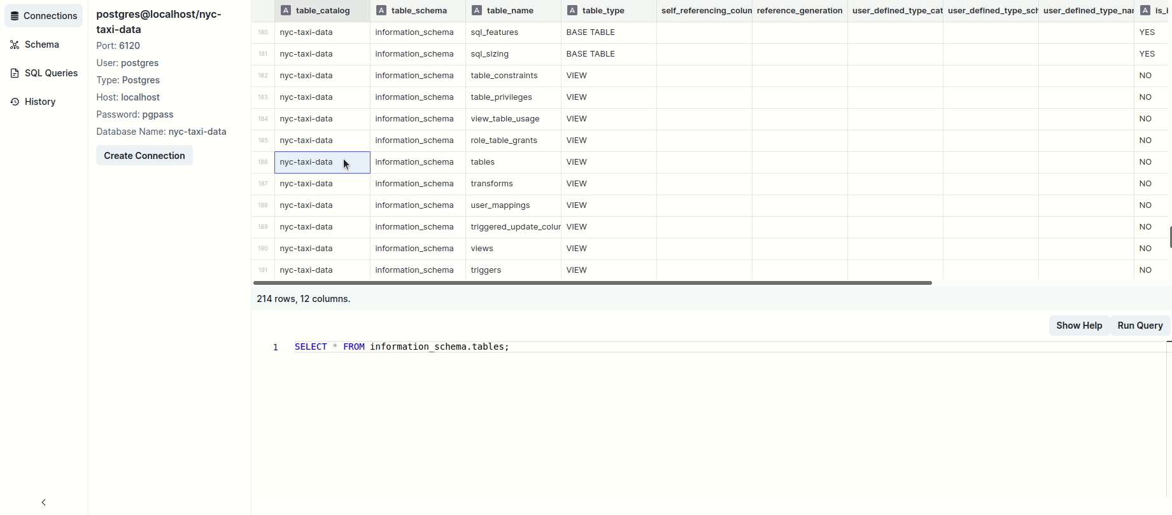Click the SQL Queries document icon
The height and width of the screenshot is (515, 1172).
(x=15, y=73)
